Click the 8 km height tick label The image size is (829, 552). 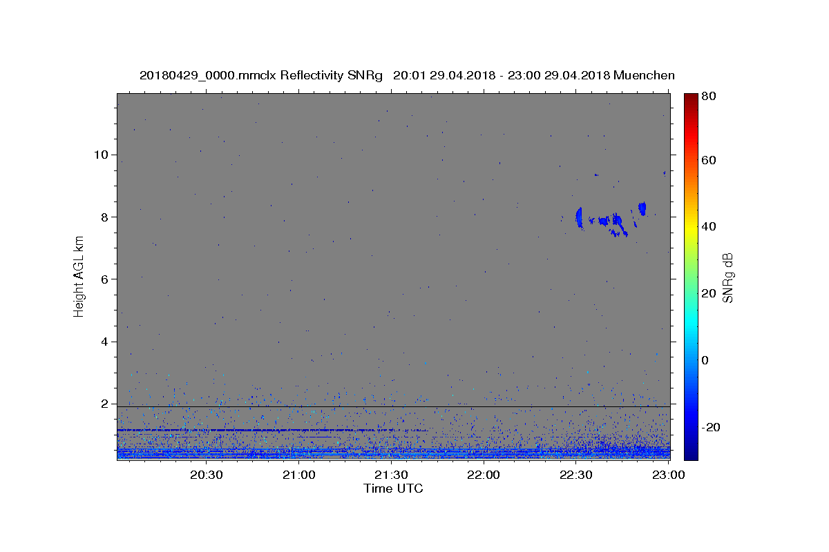(x=103, y=217)
